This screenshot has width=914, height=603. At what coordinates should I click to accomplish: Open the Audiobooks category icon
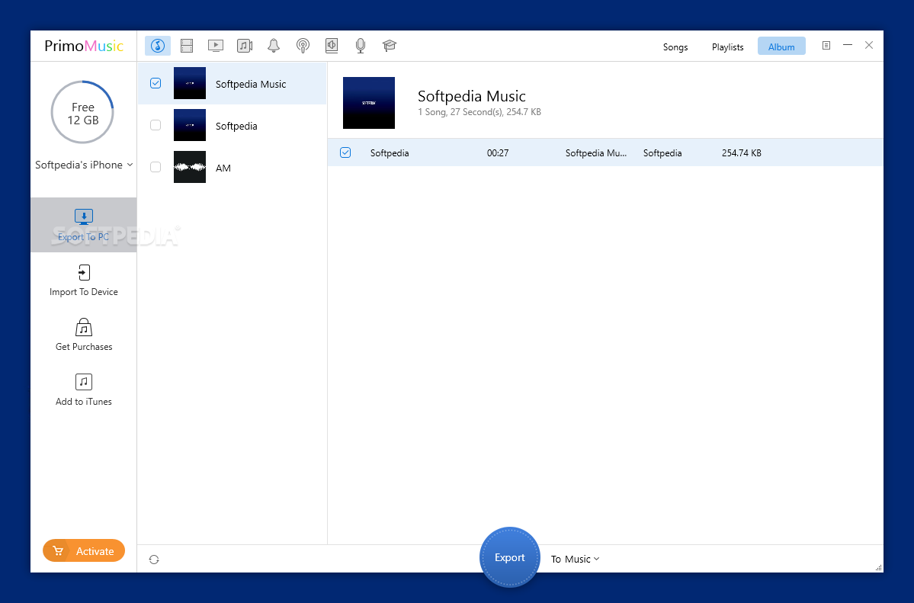[x=332, y=46]
